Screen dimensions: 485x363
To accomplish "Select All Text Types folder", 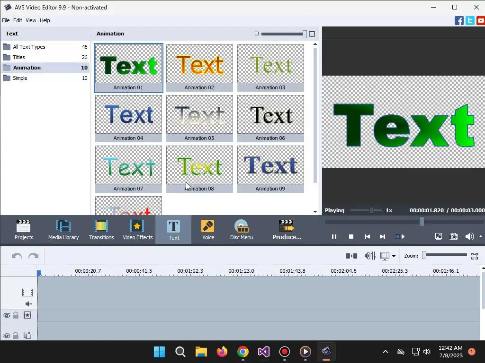I will [x=45, y=47].
